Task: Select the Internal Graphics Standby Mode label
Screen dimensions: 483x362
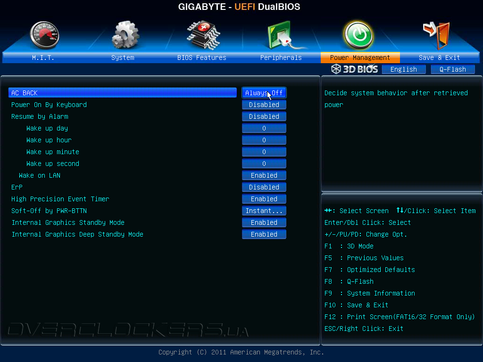Action: click(68, 222)
